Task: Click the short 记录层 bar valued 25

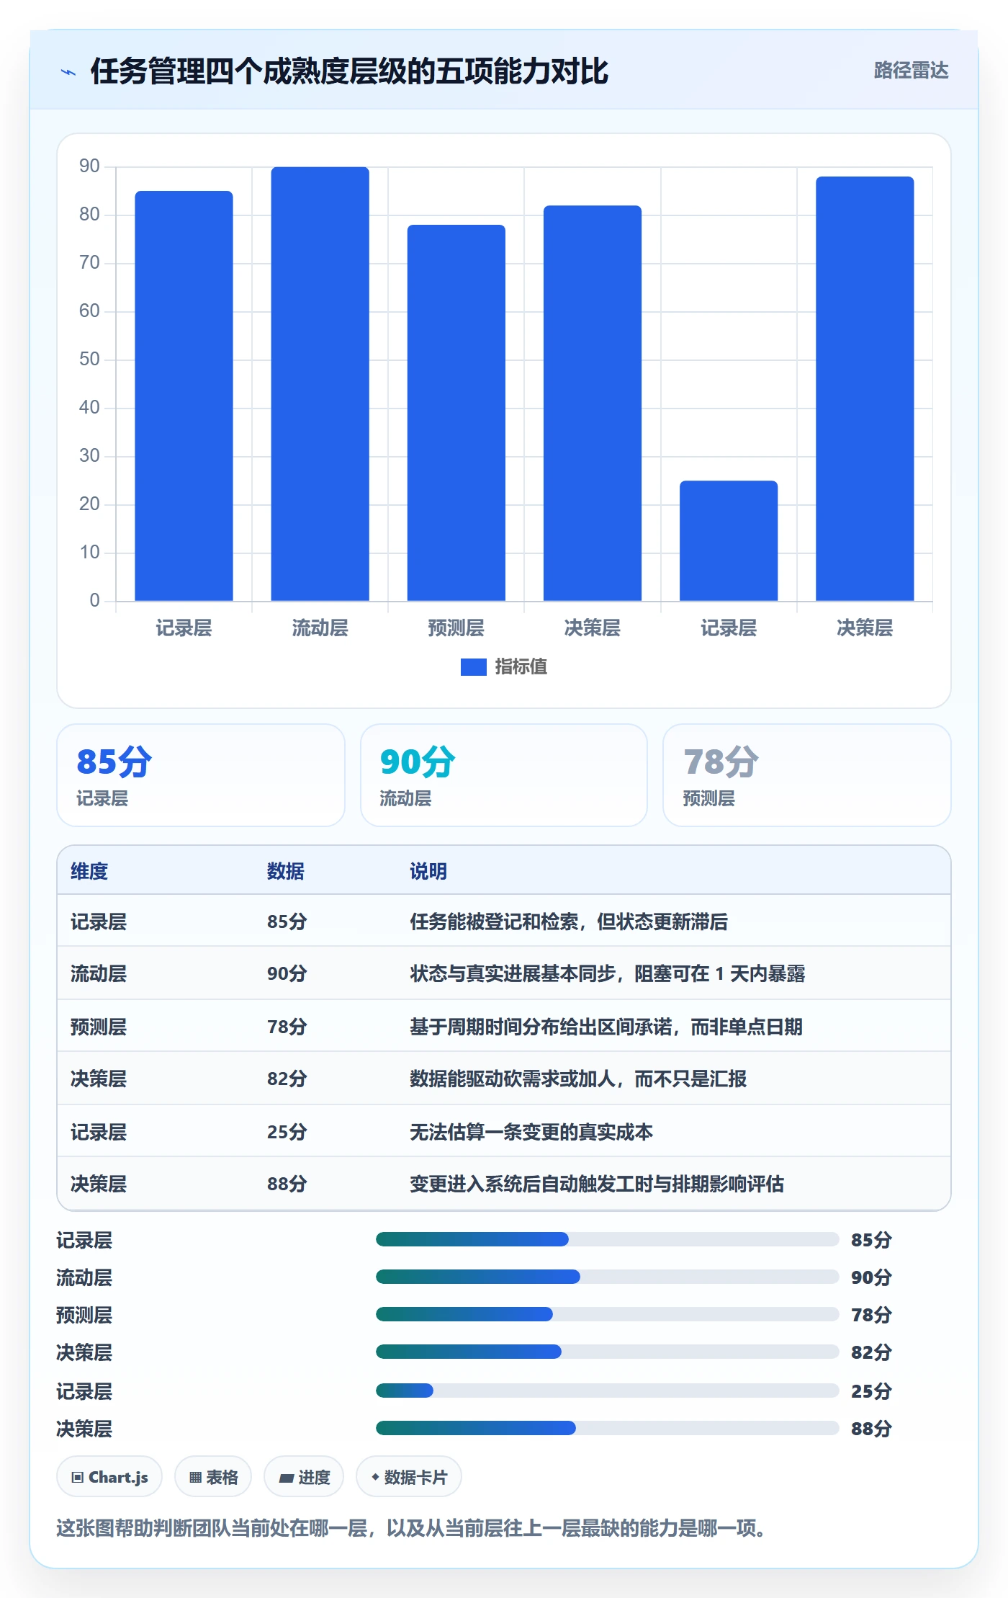Action: coord(729,540)
